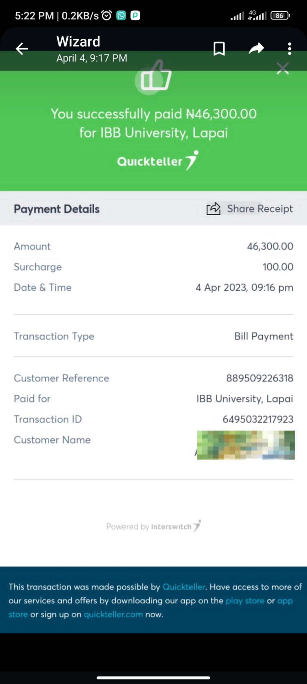Tap the Wizard chat name header
The image size is (307, 684).
[78, 42]
